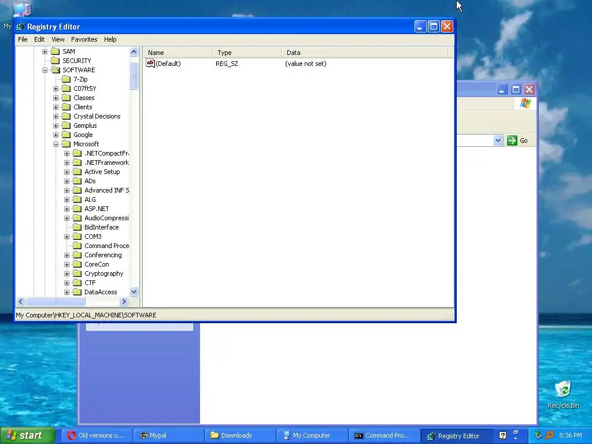The image size is (592, 444).
Task: Select the CTF folder icon
Action: 77,282
